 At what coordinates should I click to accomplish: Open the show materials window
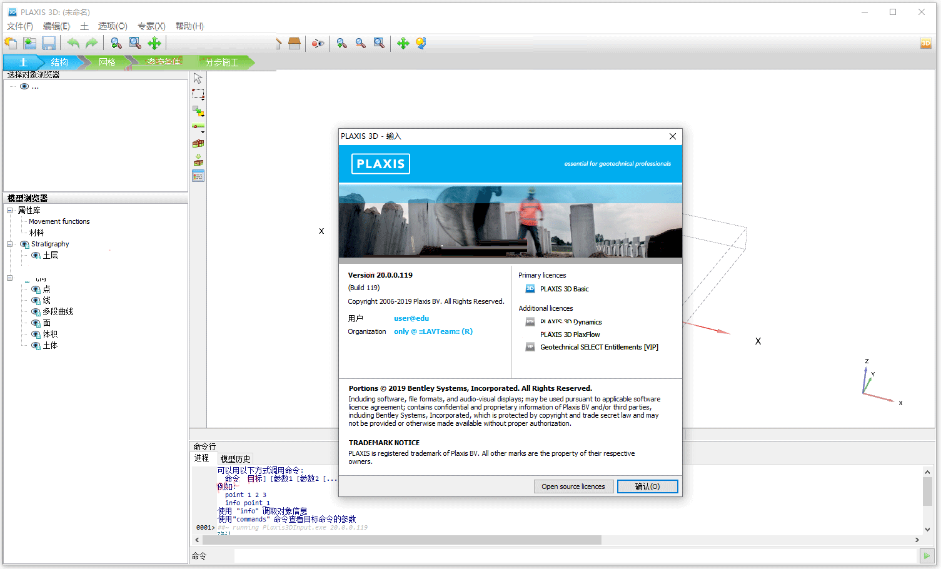click(x=198, y=176)
